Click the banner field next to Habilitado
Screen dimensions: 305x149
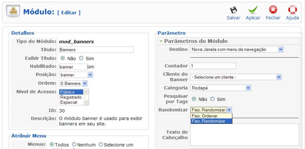click(73, 67)
